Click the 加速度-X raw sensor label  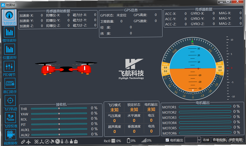click(26, 16)
